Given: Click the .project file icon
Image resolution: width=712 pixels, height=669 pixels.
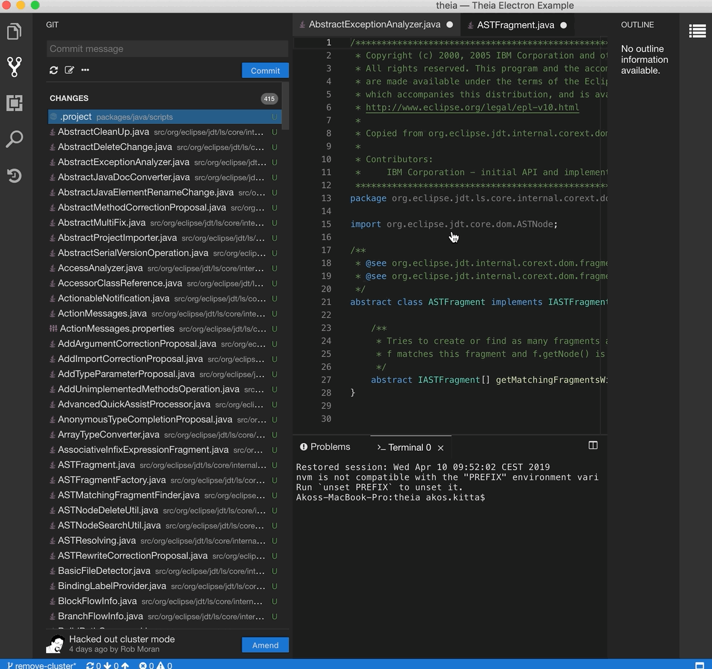Looking at the screenshot, I should click(54, 117).
